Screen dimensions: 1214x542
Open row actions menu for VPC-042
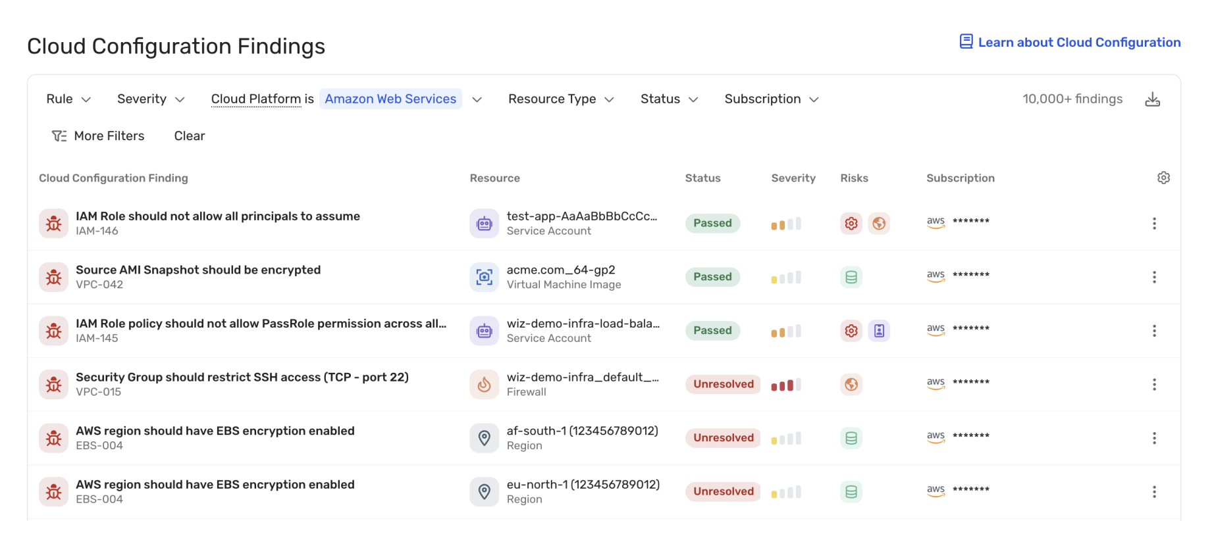(1154, 277)
